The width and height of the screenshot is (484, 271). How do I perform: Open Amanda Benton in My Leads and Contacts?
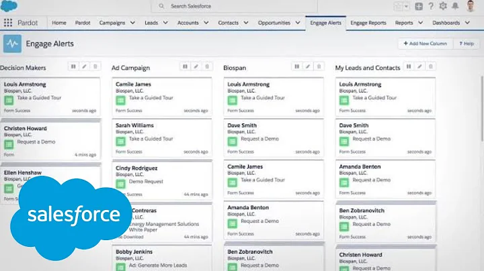pos(360,166)
